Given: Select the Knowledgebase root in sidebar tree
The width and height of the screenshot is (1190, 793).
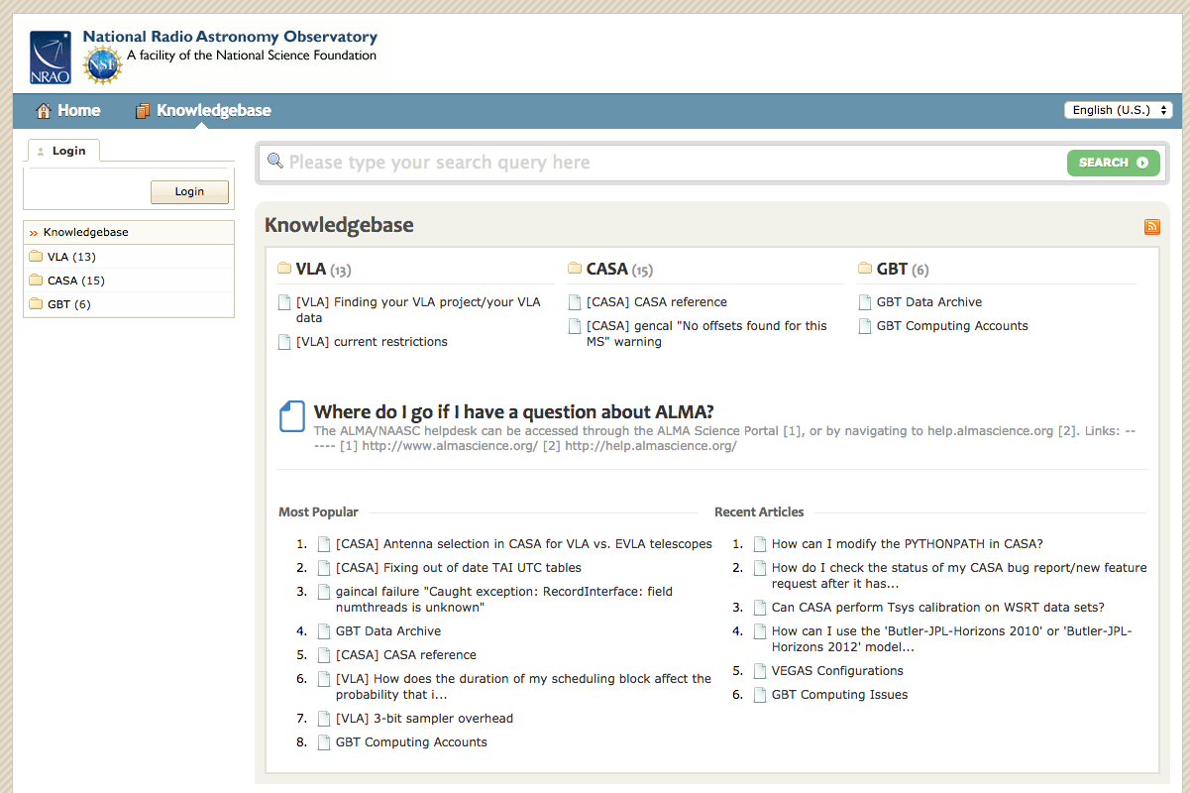Looking at the screenshot, I should coord(85,232).
